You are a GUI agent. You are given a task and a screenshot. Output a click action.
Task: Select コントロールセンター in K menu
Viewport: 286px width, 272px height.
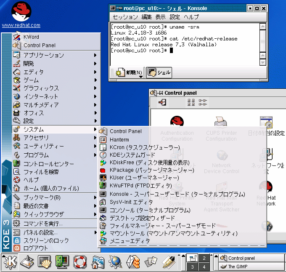coord(55,164)
